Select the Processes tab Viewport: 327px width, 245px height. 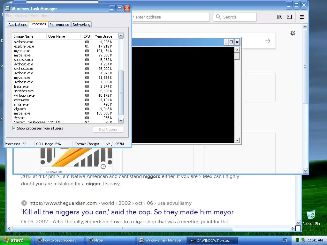coord(38,24)
